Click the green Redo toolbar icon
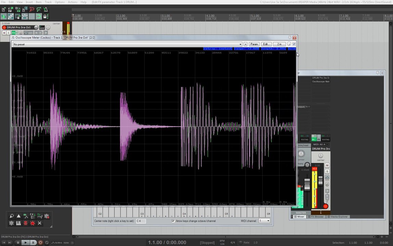The width and height of the screenshot is (393, 246). [39, 10]
